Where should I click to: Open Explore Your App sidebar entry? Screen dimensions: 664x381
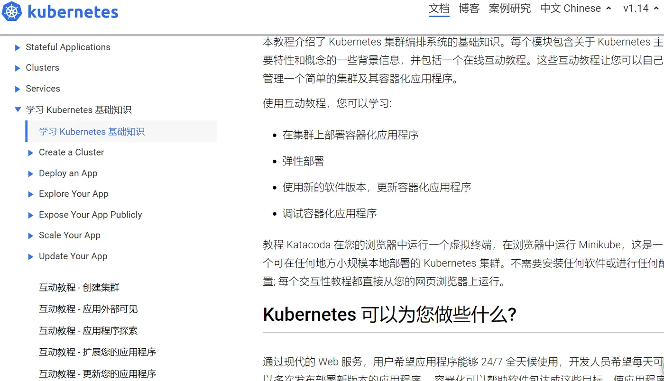click(x=74, y=193)
